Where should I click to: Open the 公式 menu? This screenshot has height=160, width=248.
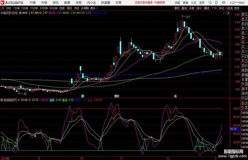(194, 3)
